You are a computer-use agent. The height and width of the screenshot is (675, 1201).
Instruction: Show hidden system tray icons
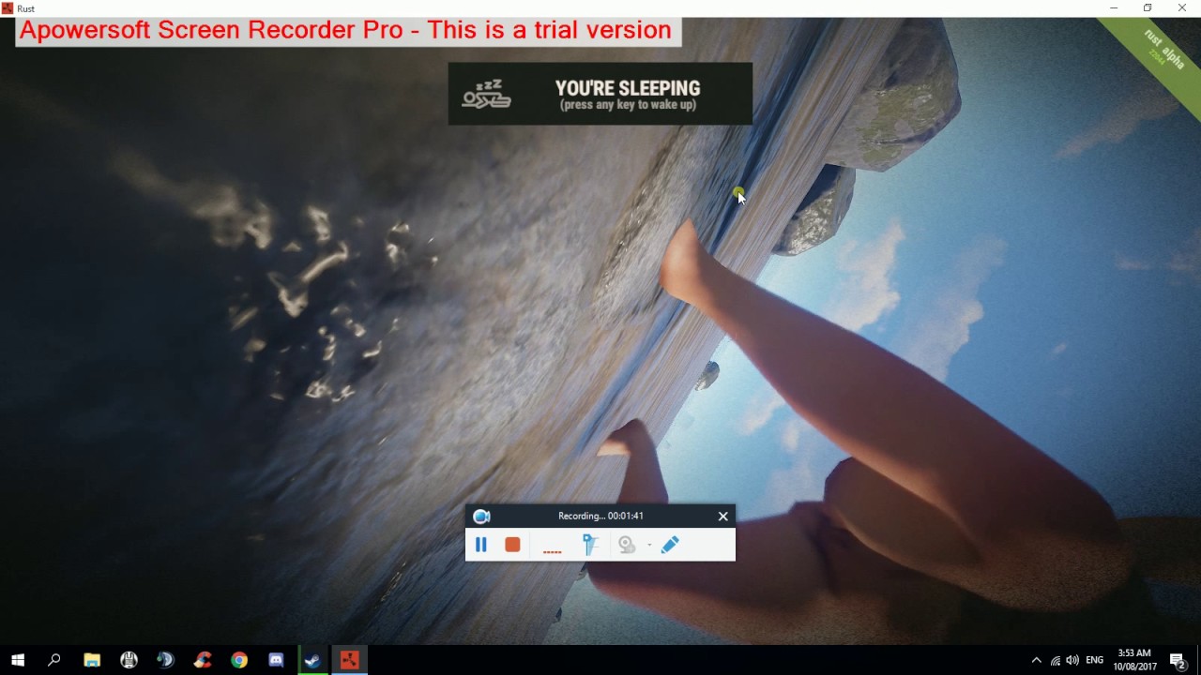click(x=1036, y=660)
